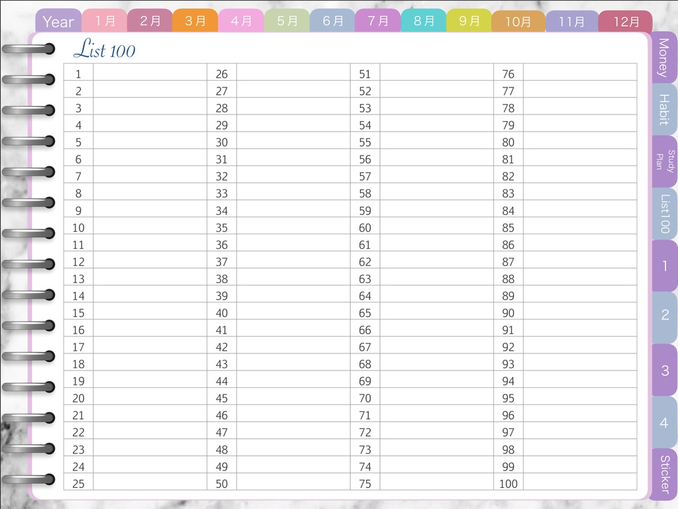Open side tab numbered 3
678x509 pixels.
pos(663,370)
